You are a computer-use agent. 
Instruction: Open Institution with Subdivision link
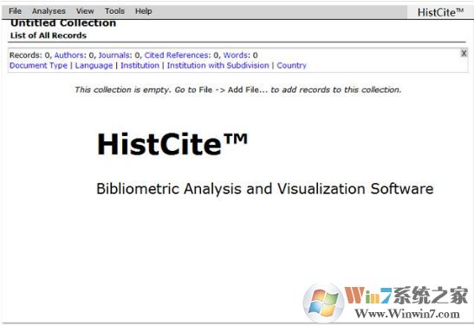(218, 66)
